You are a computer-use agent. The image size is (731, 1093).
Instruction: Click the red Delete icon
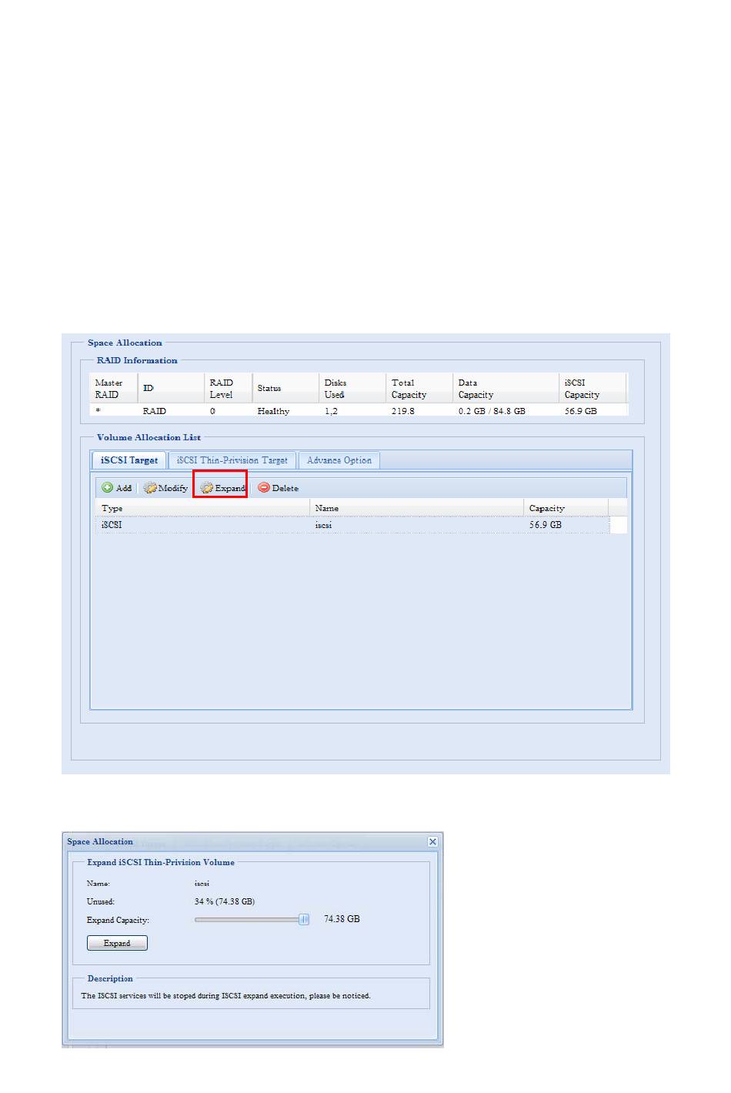click(x=264, y=487)
